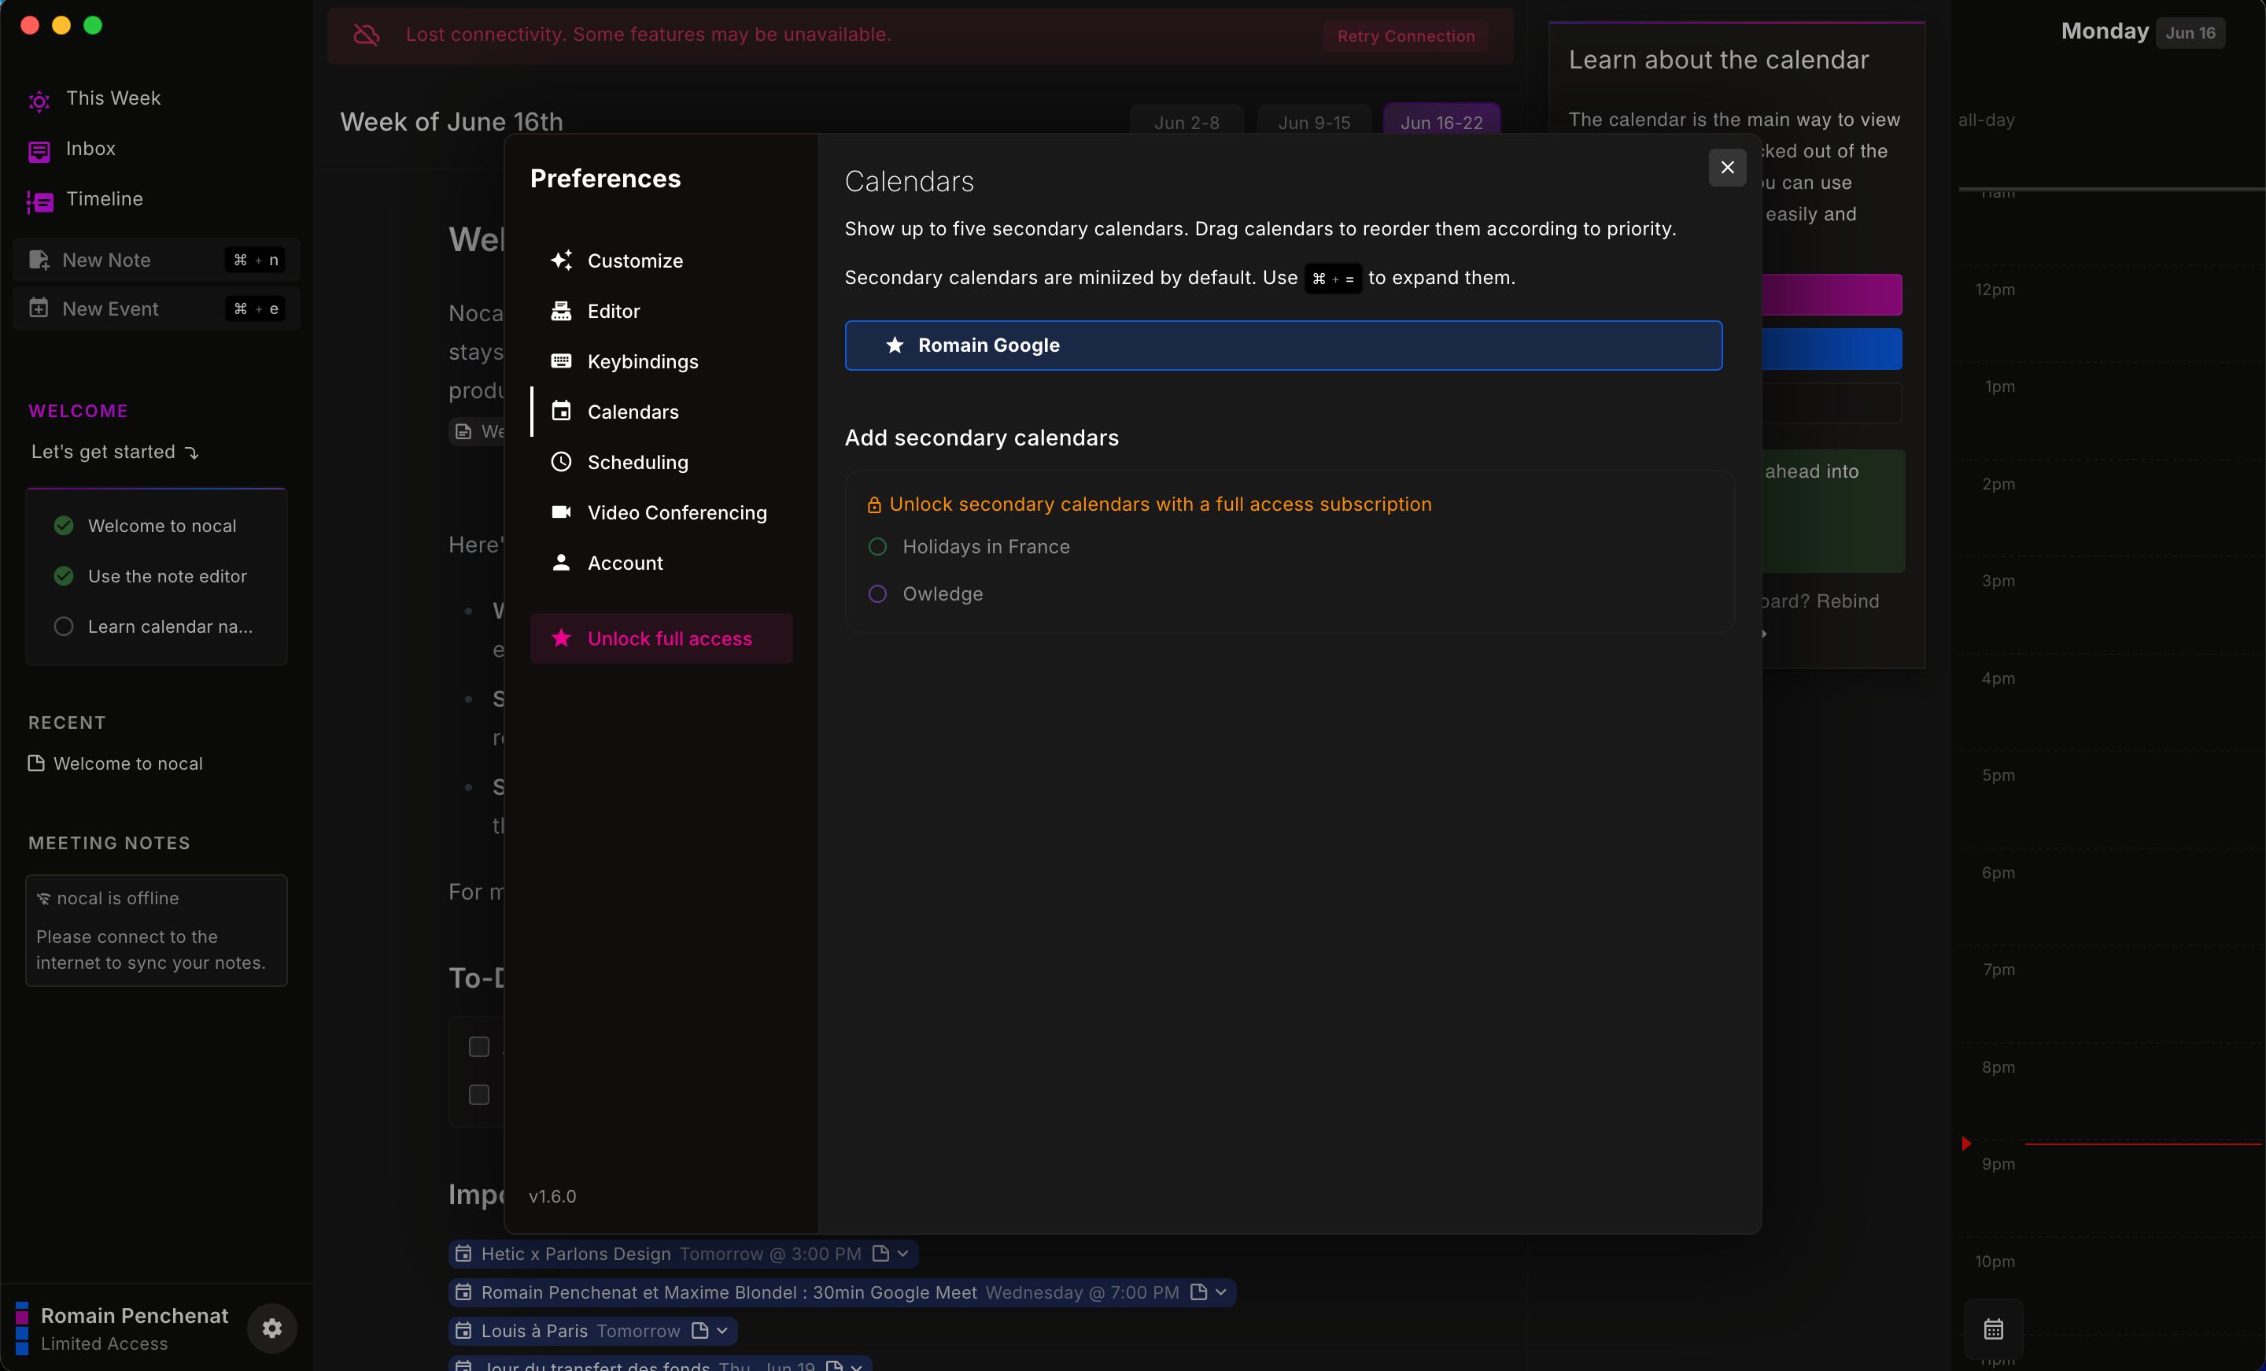Open settings gear next to Romain Penchenat

(x=271, y=1328)
